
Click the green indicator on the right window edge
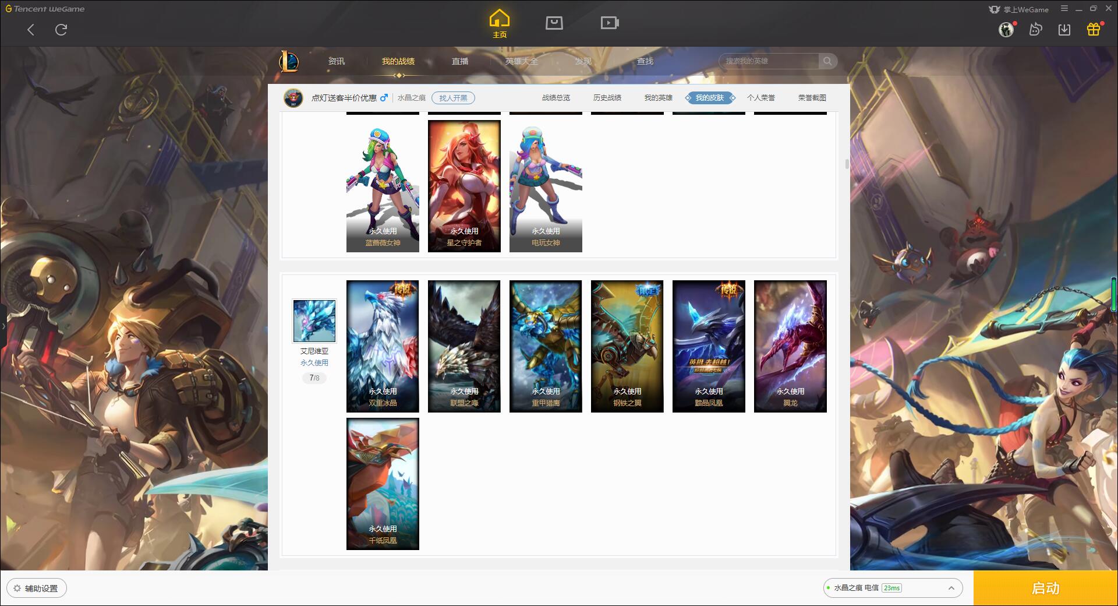[1115, 294]
